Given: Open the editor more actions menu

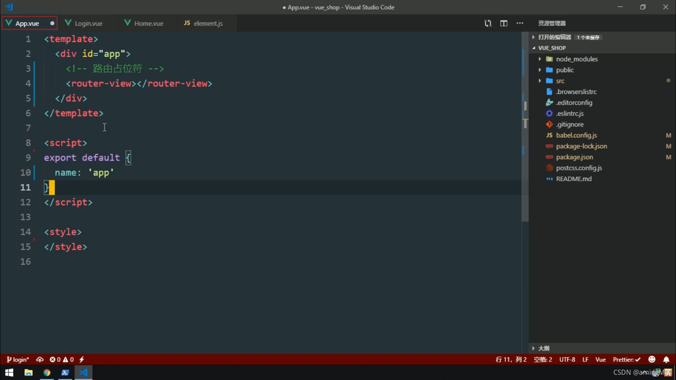Looking at the screenshot, I should [x=520, y=23].
